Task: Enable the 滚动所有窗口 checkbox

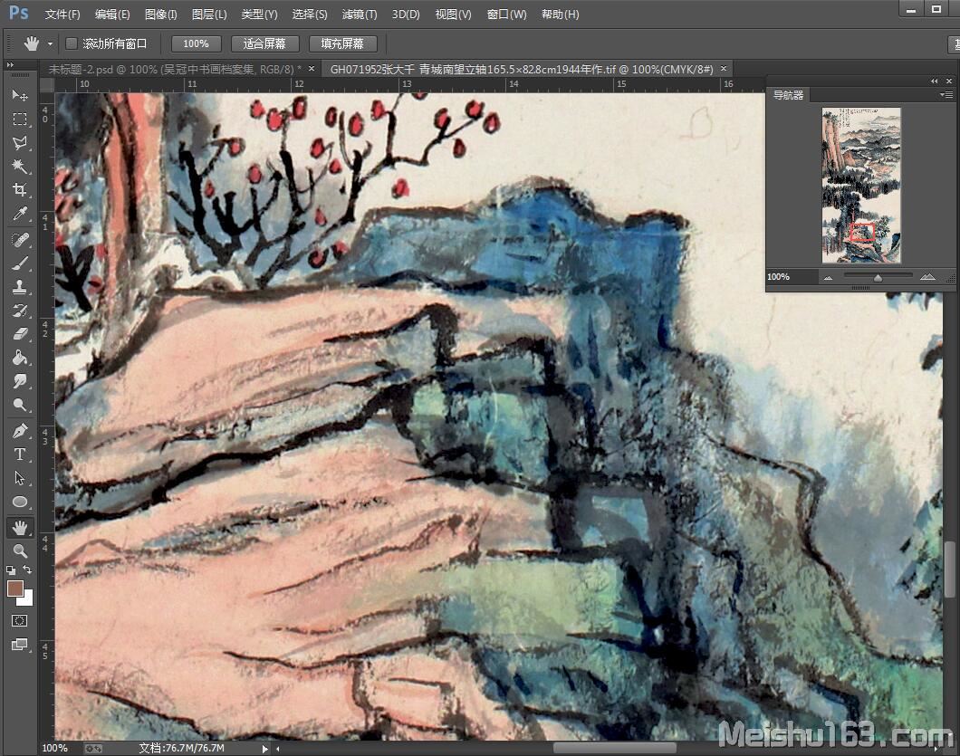Action: (x=72, y=43)
